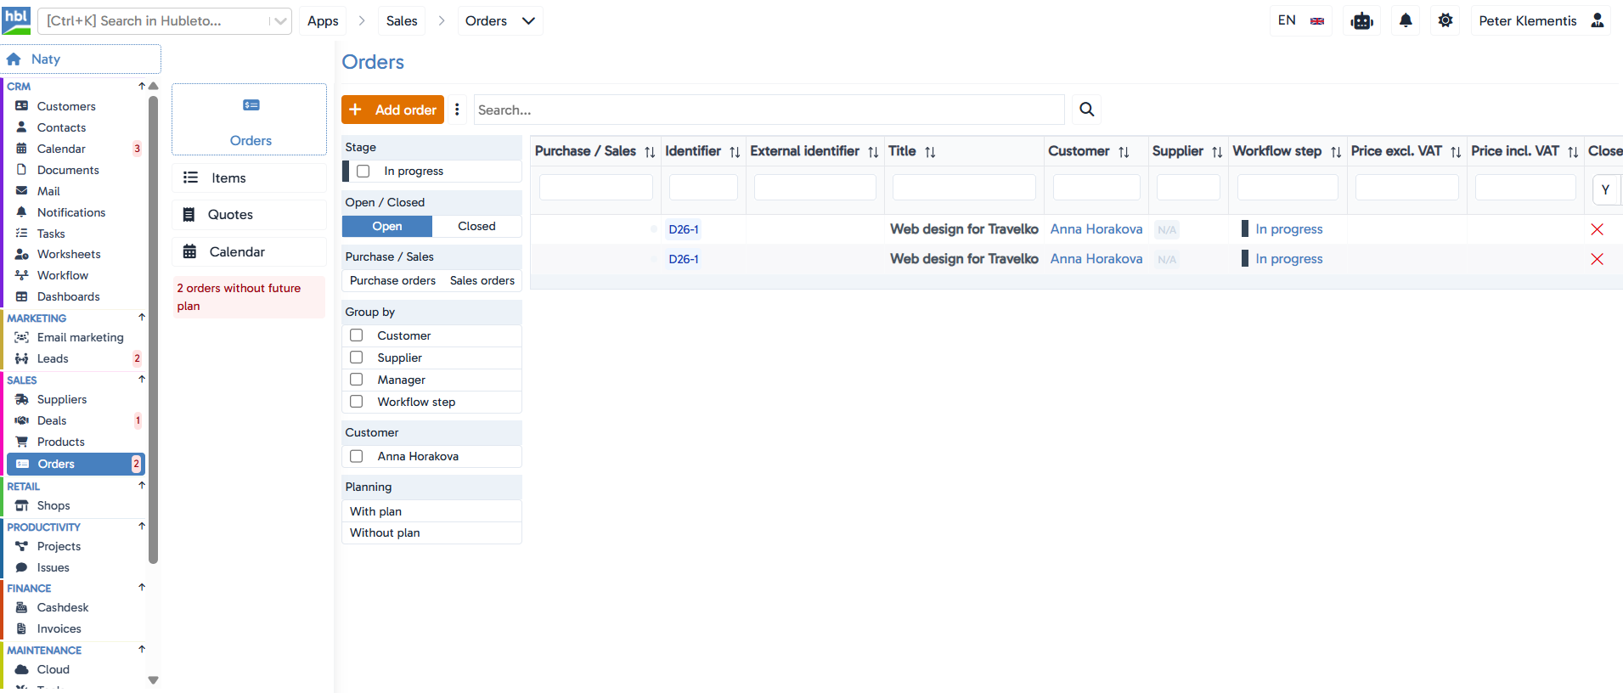Enable Group by Workflow step checkbox
This screenshot has width=1623, height=693.
point(357,402)
